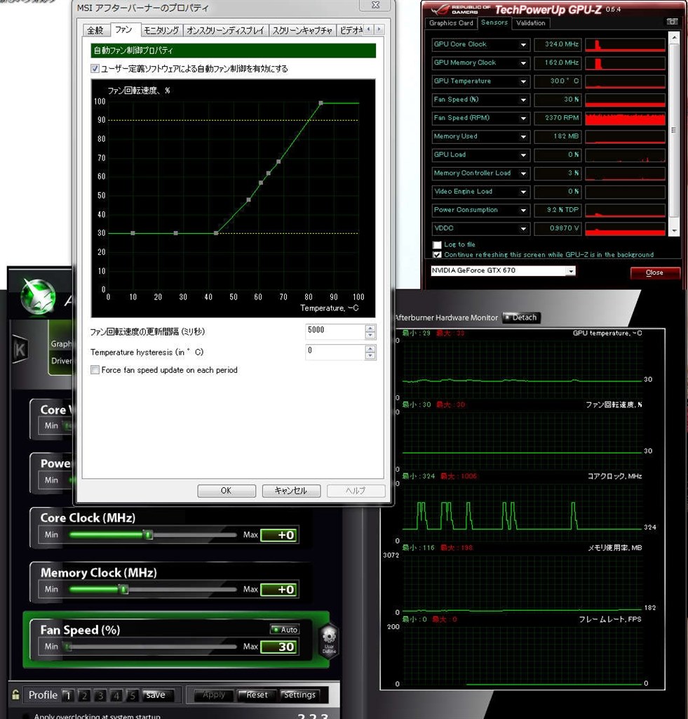Switch to the モニタリング tab

160,30
